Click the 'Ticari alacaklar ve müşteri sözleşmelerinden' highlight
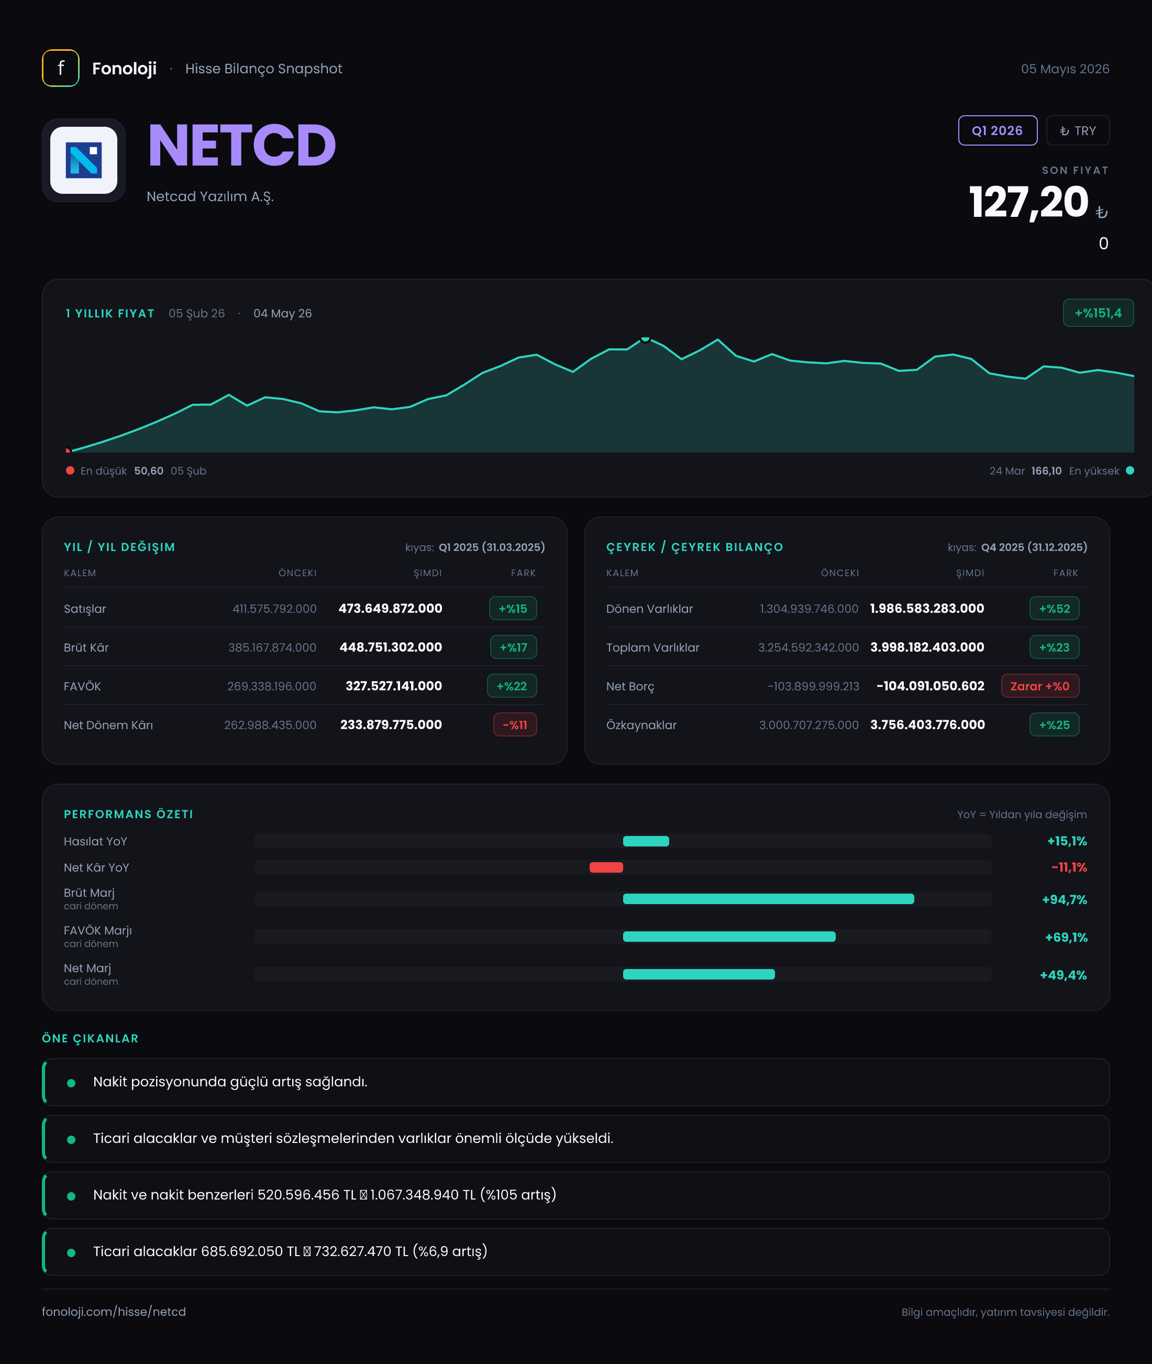The width and height of the screenshot is (1152, 1364). pyautogui.click(x=576, y=1139)
